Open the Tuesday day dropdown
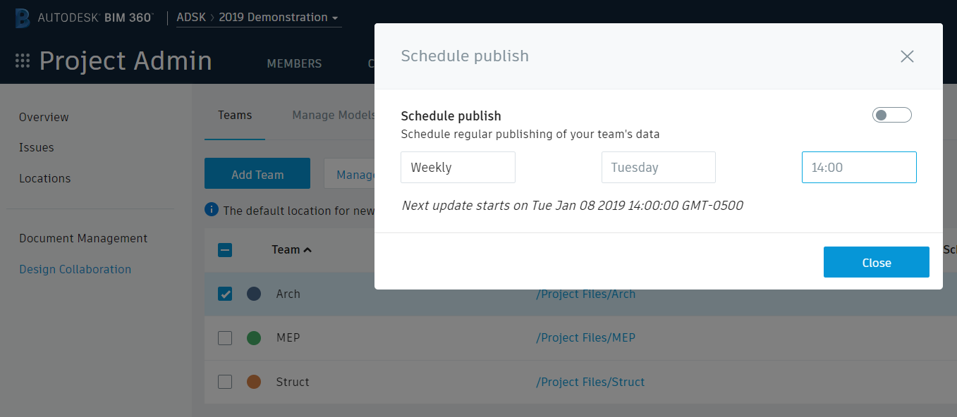This screenshot has width=957, height=417. coord(658,167)
